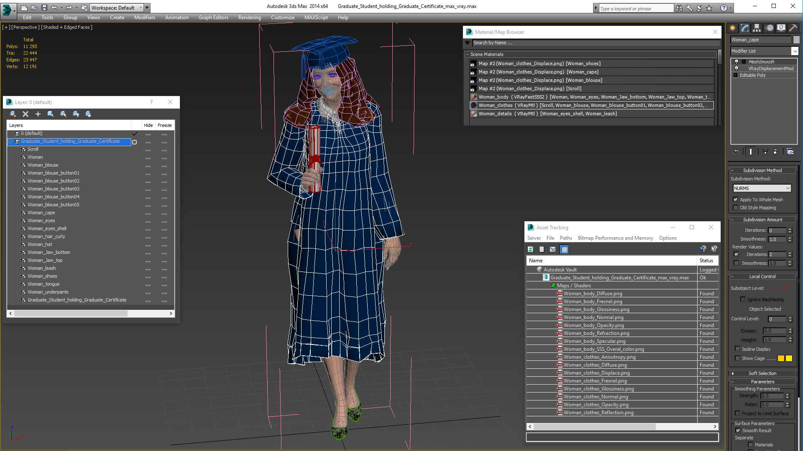Click the delete layer X icon
The width and height of the screenshot is (803, 451).
pyautogui.click(x=26, y=114)
